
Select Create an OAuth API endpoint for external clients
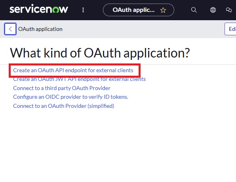click(x=73, y=70)
